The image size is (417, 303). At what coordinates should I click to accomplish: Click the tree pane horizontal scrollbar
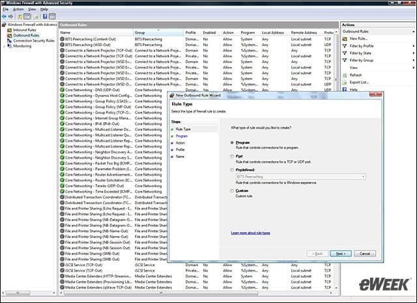click(x=18, y=293)
